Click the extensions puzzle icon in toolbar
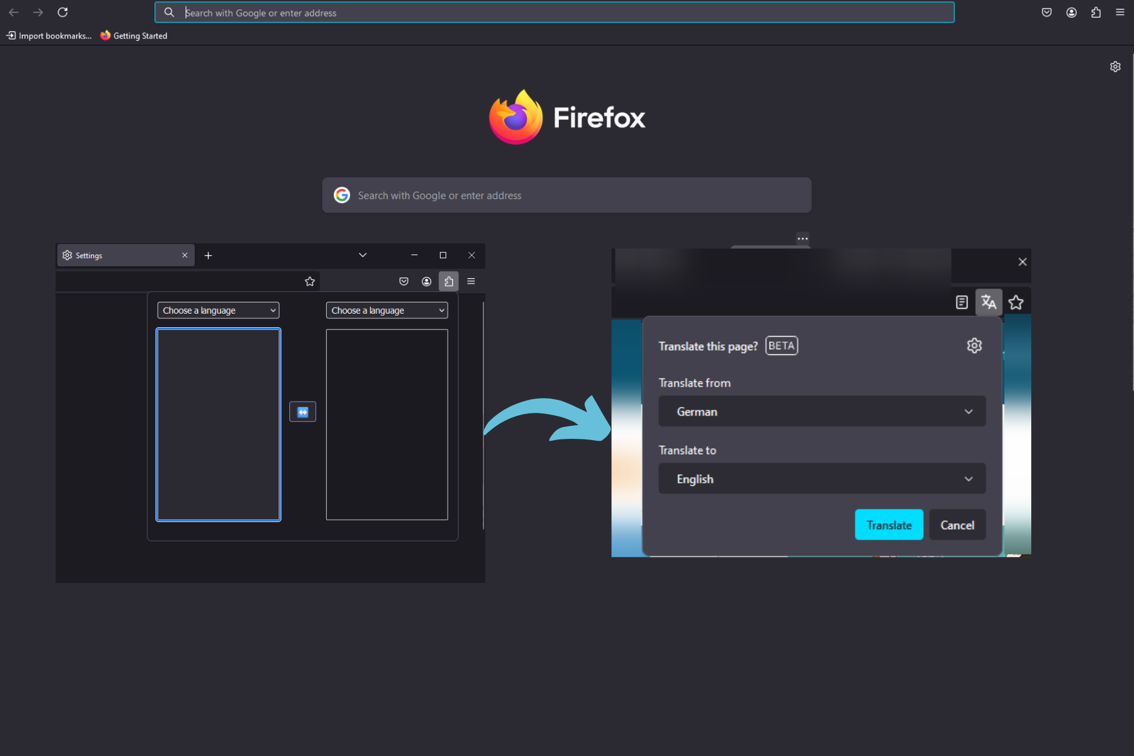The image size is (1134, 756). [x=1096, y=12]
